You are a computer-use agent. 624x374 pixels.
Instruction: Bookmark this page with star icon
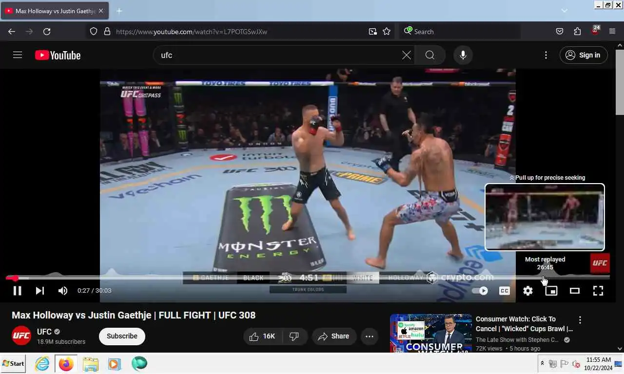(x=387, y=31)
